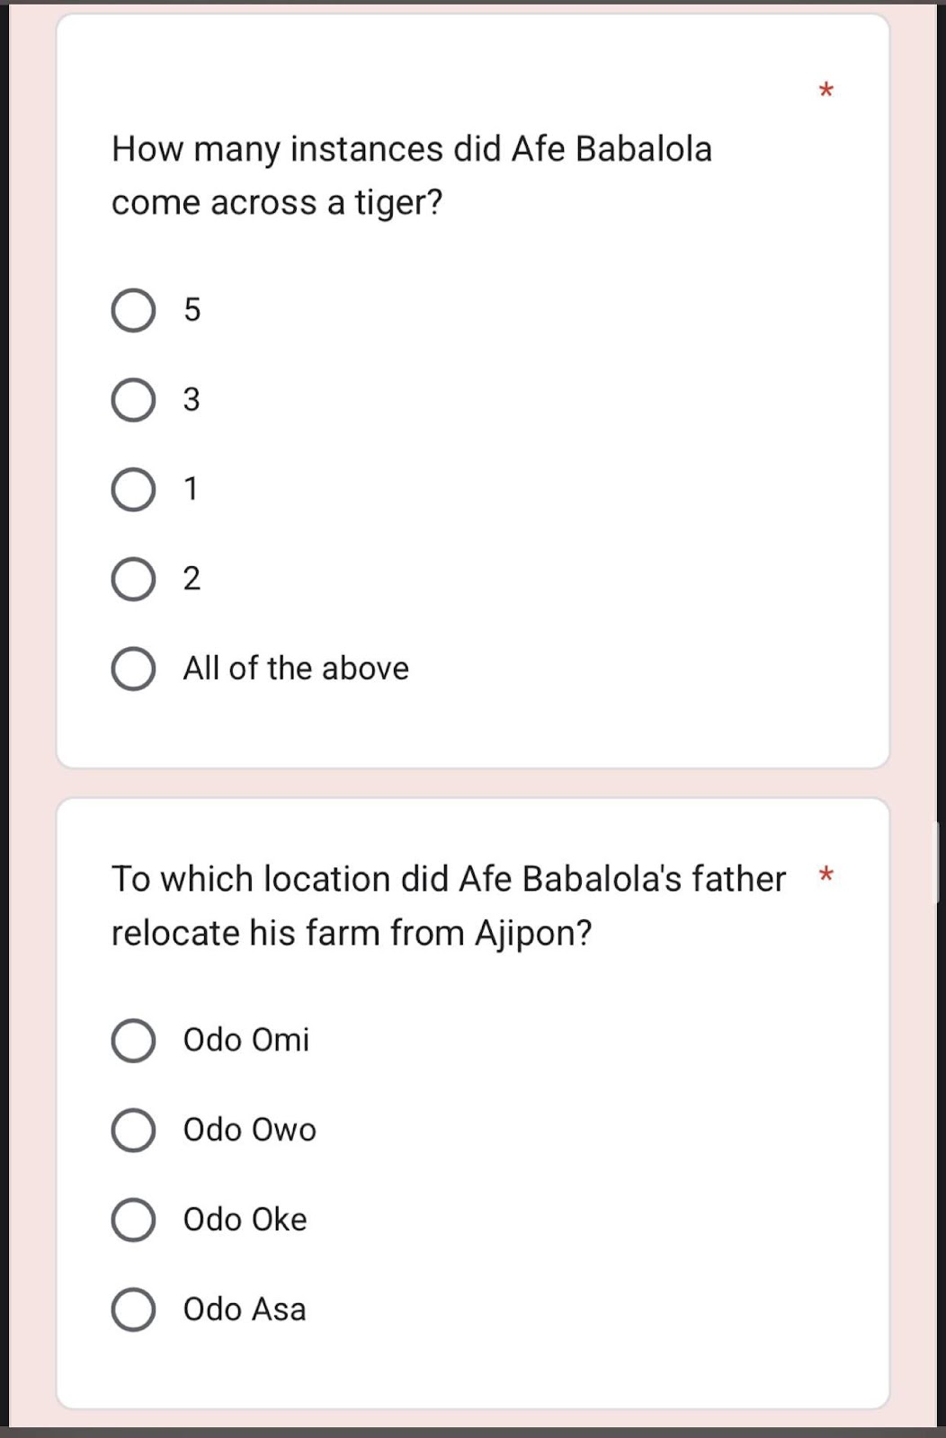
Task: Click the required asterisk on tiger question
Action: pos(826,90)
